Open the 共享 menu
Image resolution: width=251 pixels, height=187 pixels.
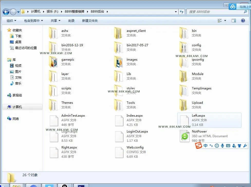55,21
